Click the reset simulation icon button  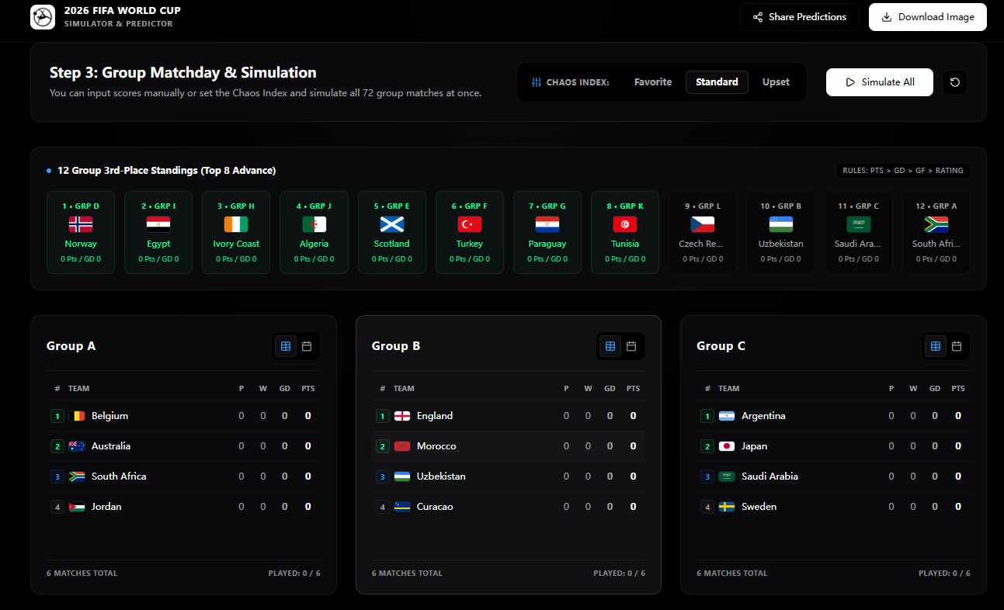coord(955,82)
